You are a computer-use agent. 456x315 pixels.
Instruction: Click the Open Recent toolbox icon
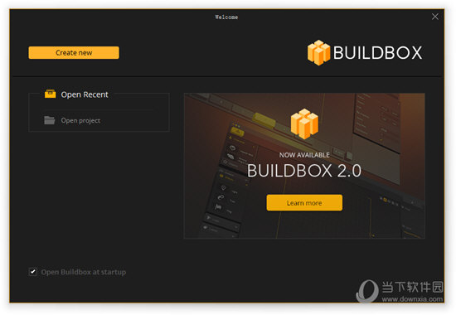[x=50, y=94]
